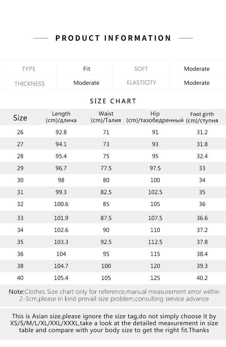This screenshot has height=347, width=226.
Task: Select the 77.5 waist value
Action: pos(106,168)
